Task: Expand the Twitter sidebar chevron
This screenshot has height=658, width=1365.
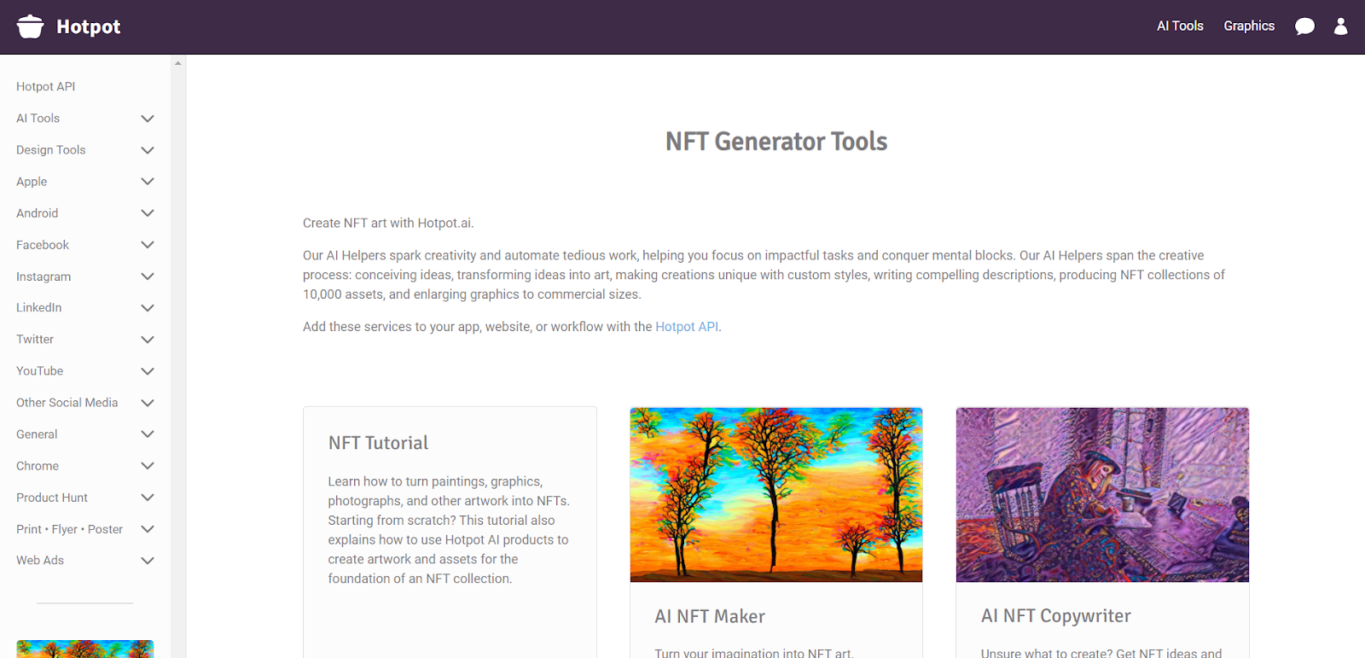Action: 148,340
